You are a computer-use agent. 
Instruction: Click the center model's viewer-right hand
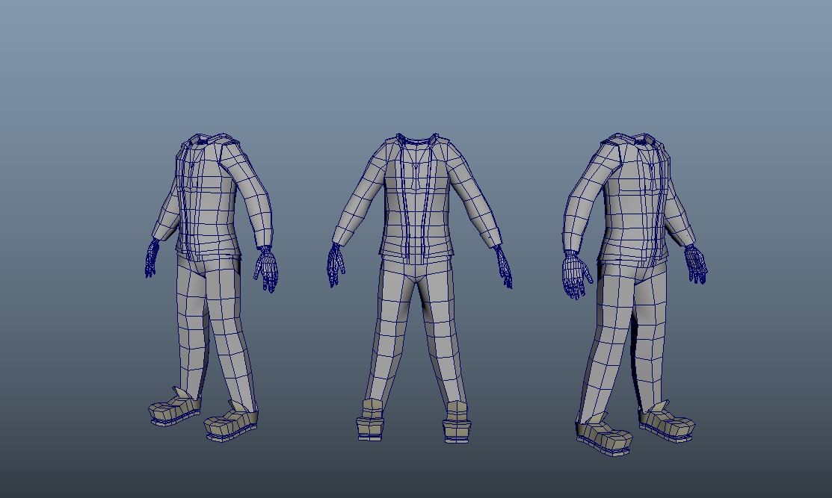click(x=503, y=267)
